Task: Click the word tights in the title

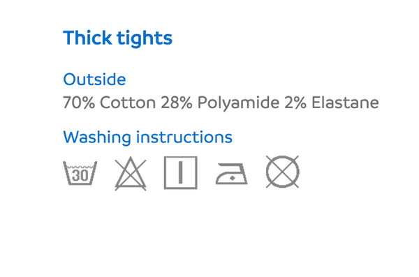Action: 145,39
